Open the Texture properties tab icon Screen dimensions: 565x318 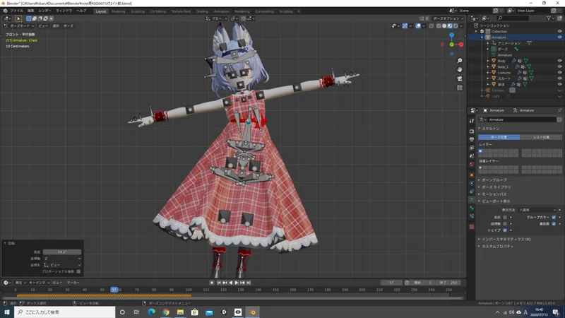[472, 227]
